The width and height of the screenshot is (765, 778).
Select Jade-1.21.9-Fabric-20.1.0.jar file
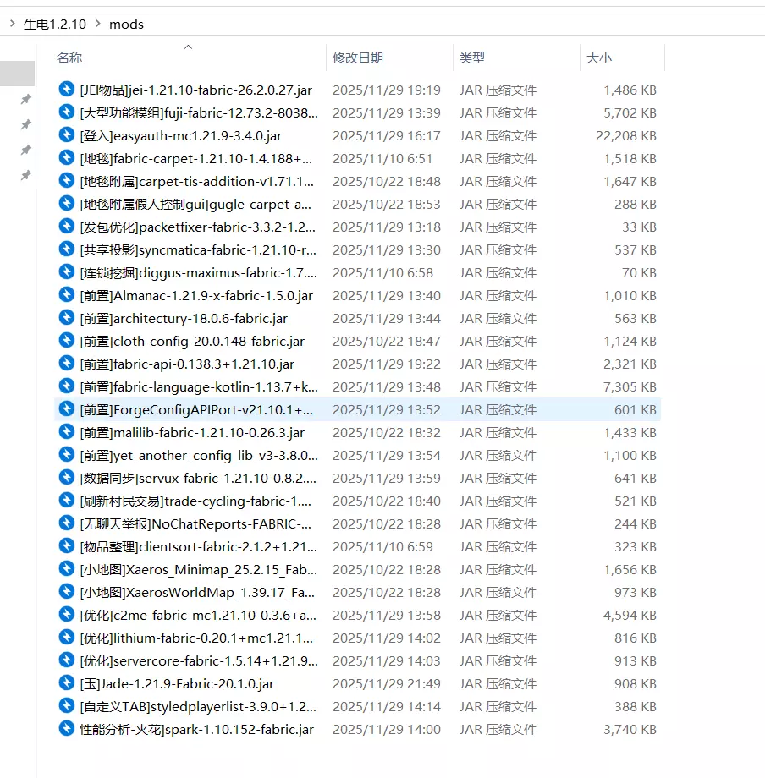point(177,684)
